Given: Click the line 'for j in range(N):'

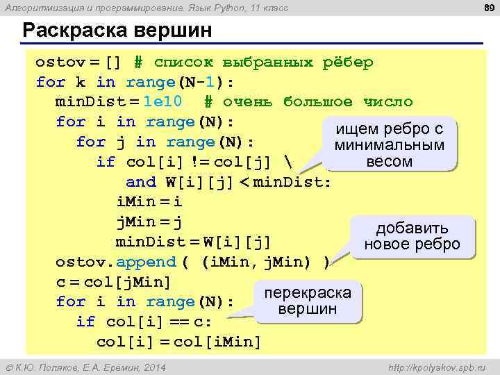Looking at the screenshot, I should point(165,142).
